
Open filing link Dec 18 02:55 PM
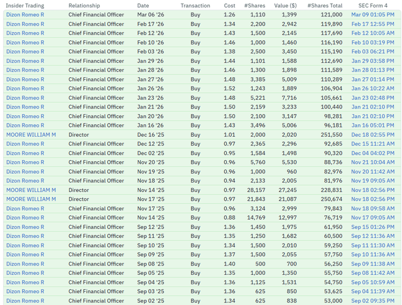click(x=372, y=135)
